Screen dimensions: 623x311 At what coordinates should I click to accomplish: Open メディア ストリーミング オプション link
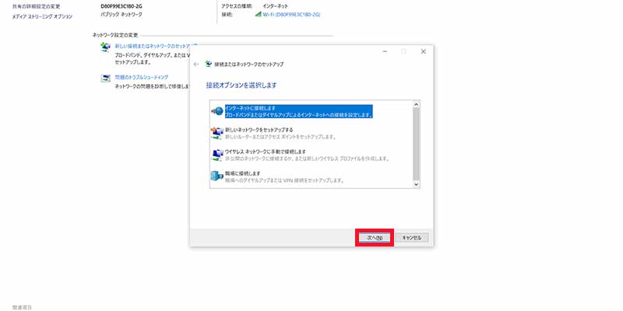(43, 16)
